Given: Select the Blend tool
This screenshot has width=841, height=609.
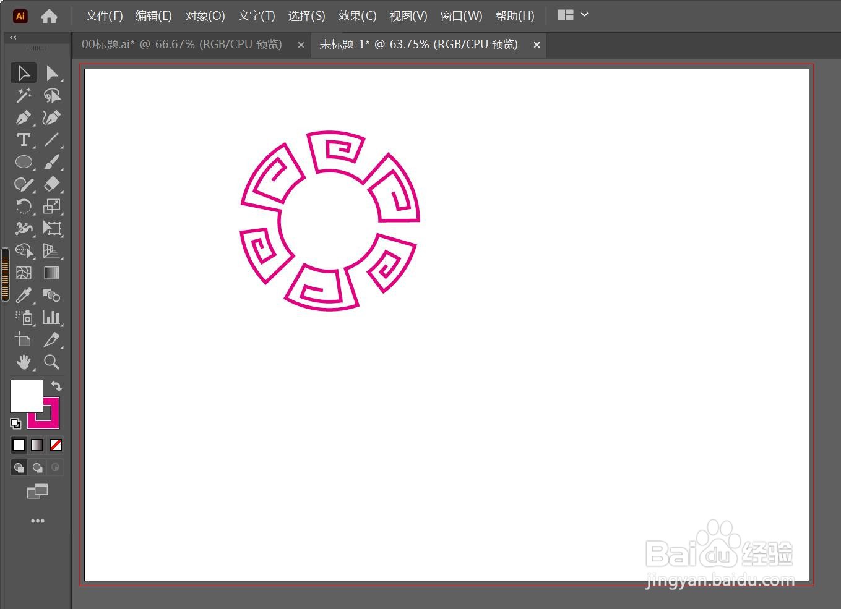Looking at the screenshot, I should coord(52,296).
